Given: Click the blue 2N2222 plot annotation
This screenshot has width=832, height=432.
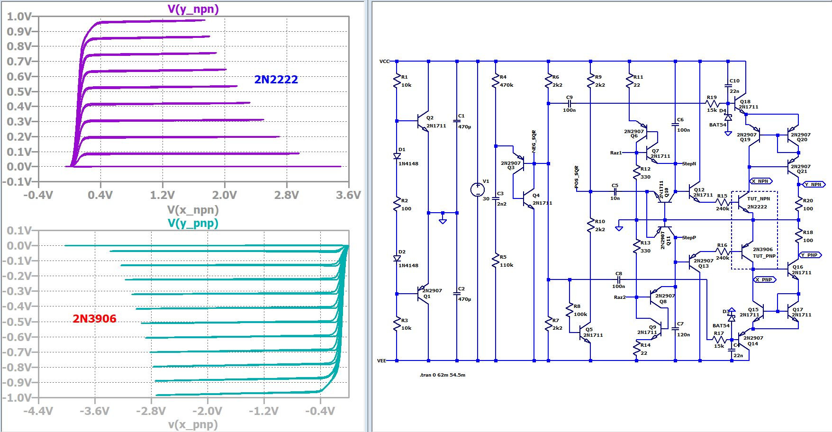Looking at the screenshot, I should (276, 80).
